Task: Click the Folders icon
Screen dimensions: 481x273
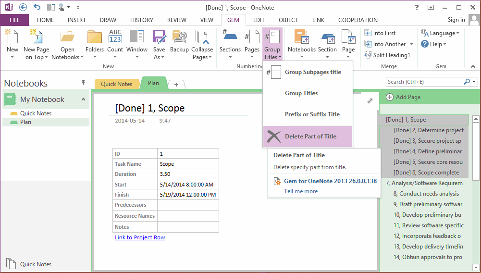Action: click(x=95, y=37)
